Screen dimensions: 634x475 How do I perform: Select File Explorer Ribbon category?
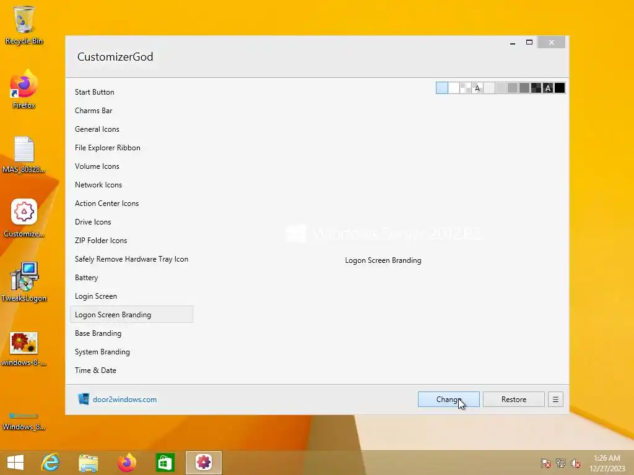coord(131,148)
